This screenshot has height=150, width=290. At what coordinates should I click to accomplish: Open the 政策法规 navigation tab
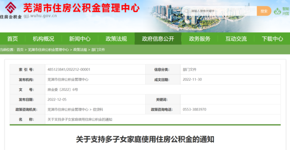click(x=116, y=39)
